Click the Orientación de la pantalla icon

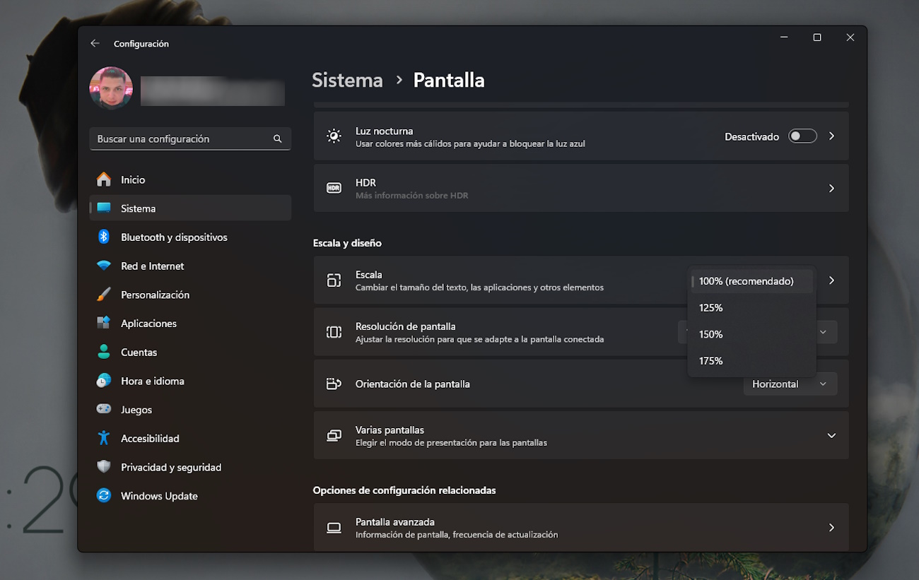(x=334, y=384)
